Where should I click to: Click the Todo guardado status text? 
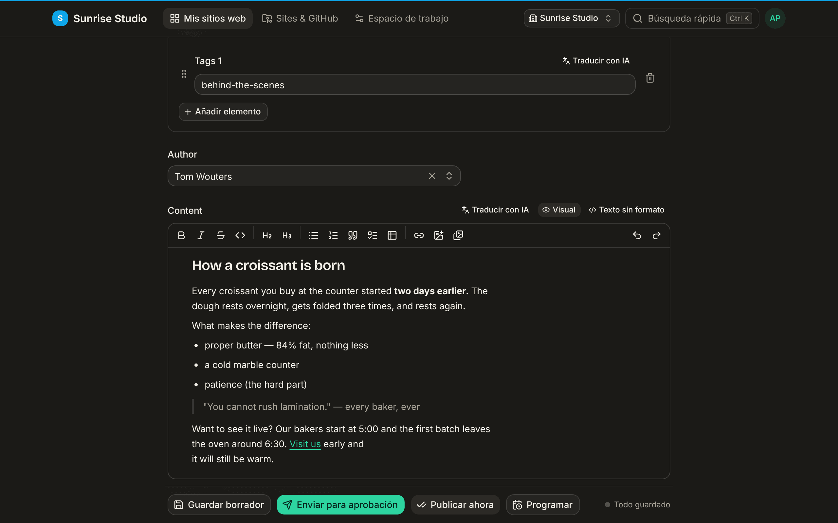642,505
